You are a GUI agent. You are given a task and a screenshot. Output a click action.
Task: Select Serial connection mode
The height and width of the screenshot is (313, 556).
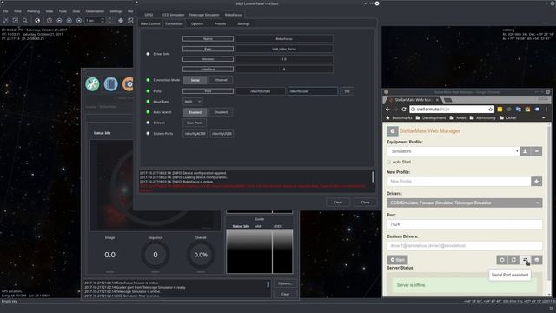click(x=195, y=80)
